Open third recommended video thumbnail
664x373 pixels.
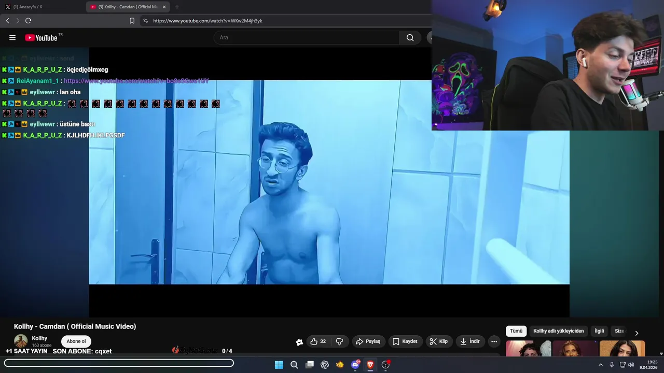pyautogui.click(x=622, y=348)
